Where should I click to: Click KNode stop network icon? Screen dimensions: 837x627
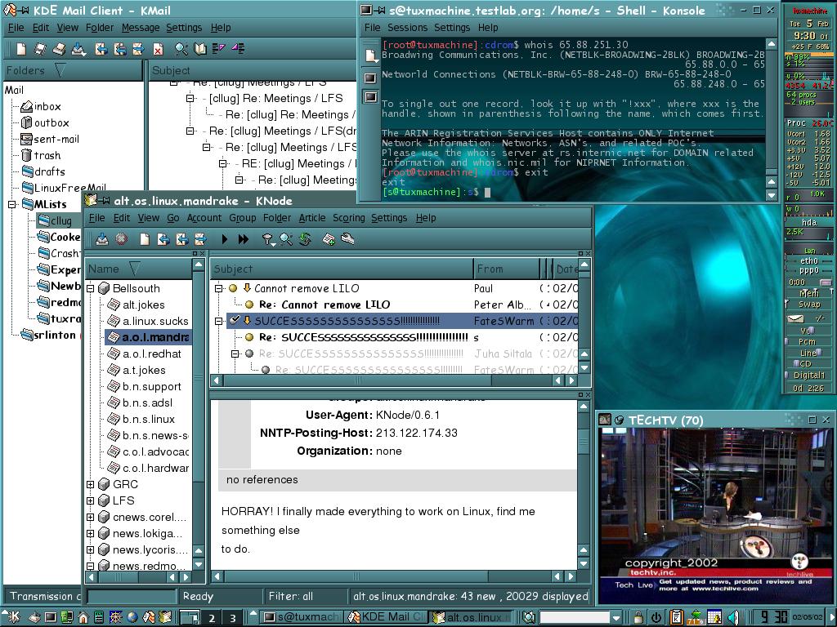point(122,239)
